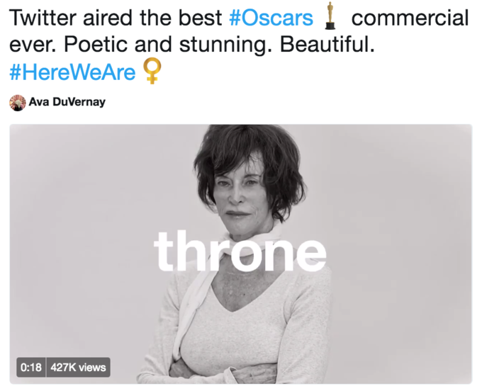Image resolution: width=482 pixels, height=391 pixels.
Task: Open Ava DuVernay's profile avatar
Action: click(x=18, y=103)
